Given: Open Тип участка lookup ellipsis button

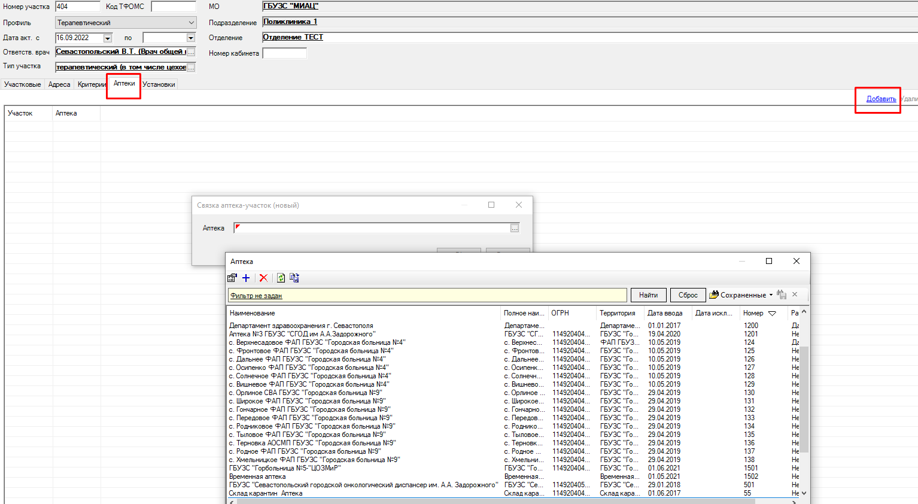Looking at the screenshot, I should click(x=191, y=67).
